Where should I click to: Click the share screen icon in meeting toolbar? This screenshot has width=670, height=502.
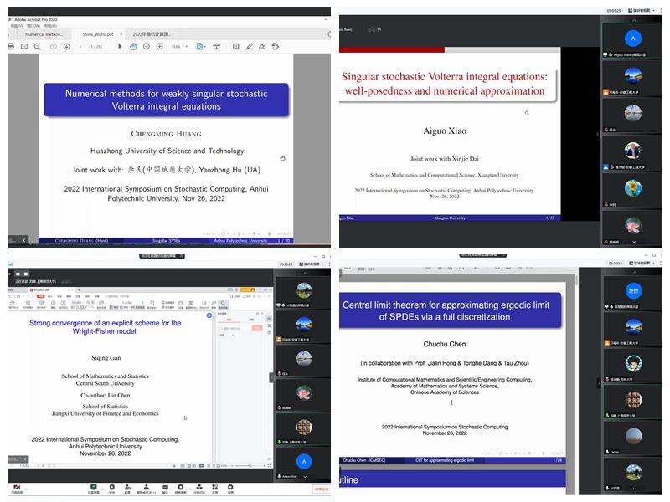coord(93,487)
